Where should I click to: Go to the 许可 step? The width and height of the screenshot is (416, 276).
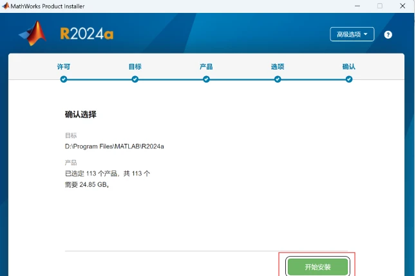(64, 66)
